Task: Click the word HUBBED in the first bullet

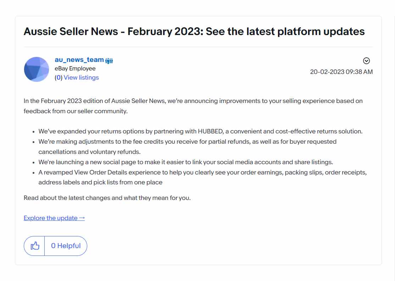Action: pyautogui.click(x=211, y=131)
